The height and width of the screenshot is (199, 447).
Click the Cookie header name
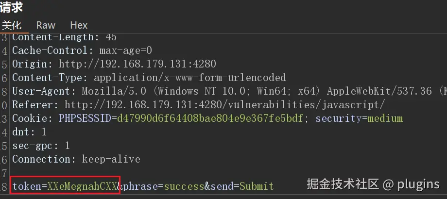click(x=30, y=118)
